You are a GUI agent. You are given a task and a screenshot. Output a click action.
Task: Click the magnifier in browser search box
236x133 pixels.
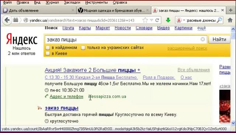(x=219, y=20)
